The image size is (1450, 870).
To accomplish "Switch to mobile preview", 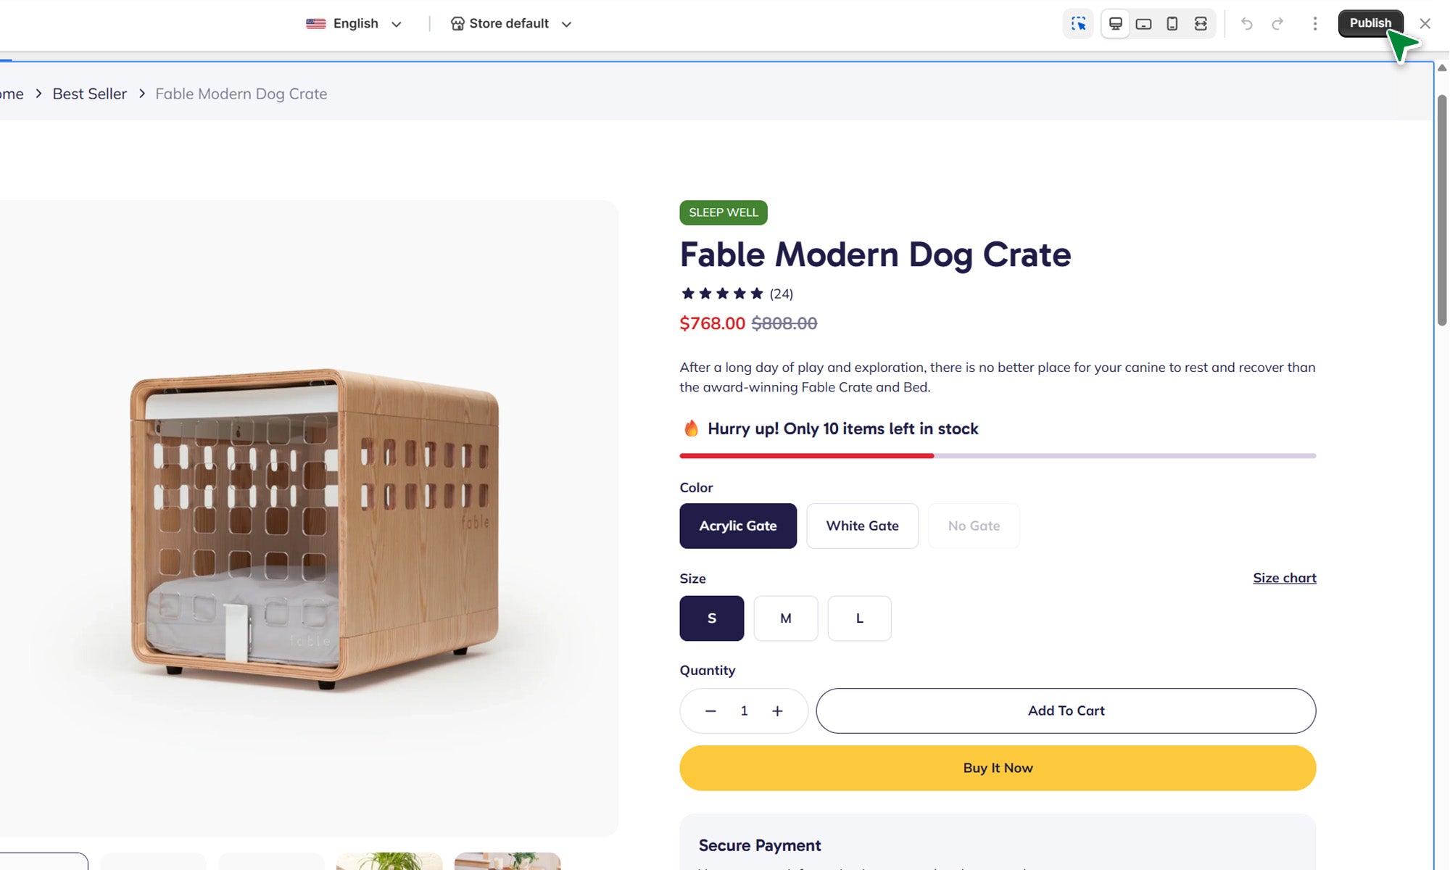I will pos(1172,24).
